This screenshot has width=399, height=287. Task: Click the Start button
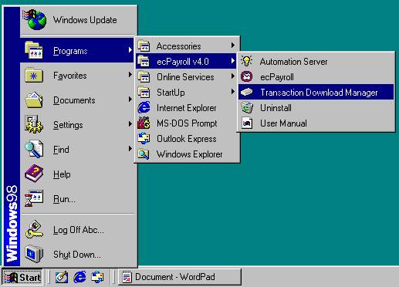pos(22,277)
